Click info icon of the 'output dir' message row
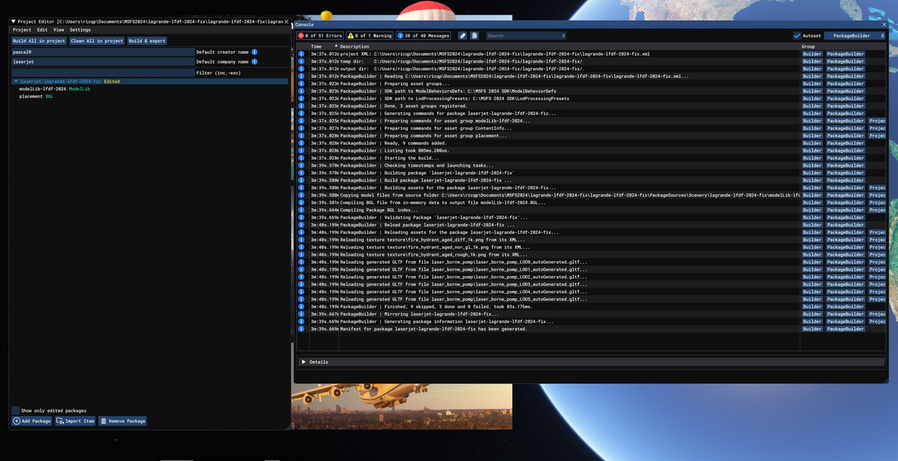898x461 pixels. pyautogui.click(x=302, y=69)
